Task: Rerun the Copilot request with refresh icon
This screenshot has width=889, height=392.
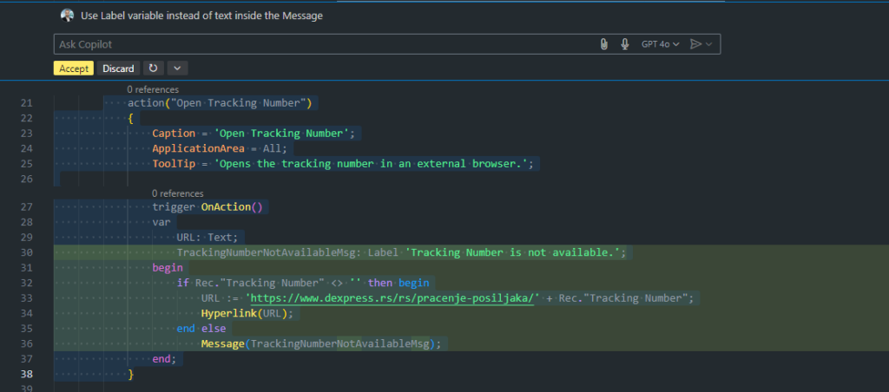Action: coord(153,69)
